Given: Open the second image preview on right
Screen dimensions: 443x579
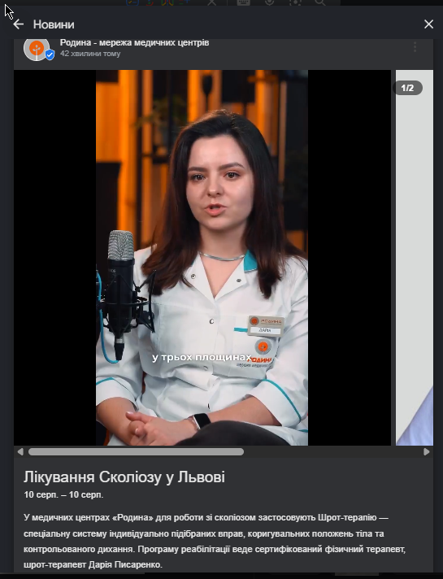Looking at the screenshot, I should pyautogui.click(x=415, y=257).
